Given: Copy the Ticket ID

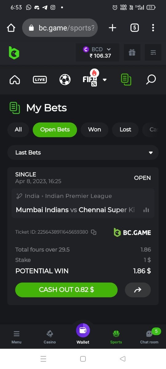Looking at the screenshot, I should (x=94, y=232).
